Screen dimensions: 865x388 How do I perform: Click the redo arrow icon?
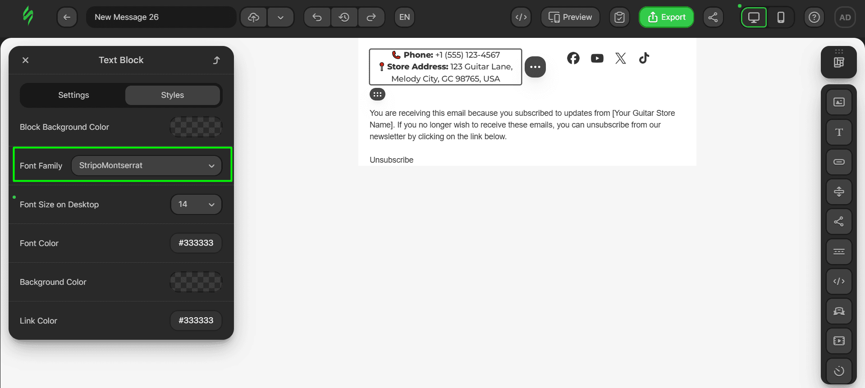[371, 17]
